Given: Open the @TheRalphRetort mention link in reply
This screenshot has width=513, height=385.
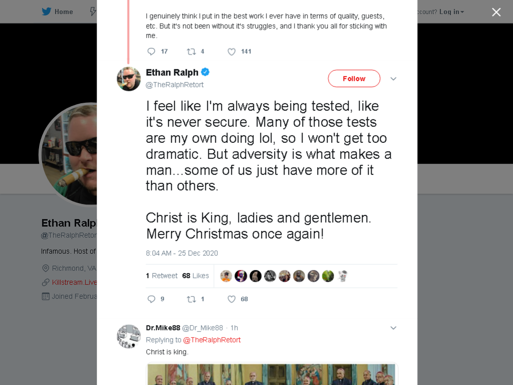Looking at the screenshot, I should pos(212,340).
